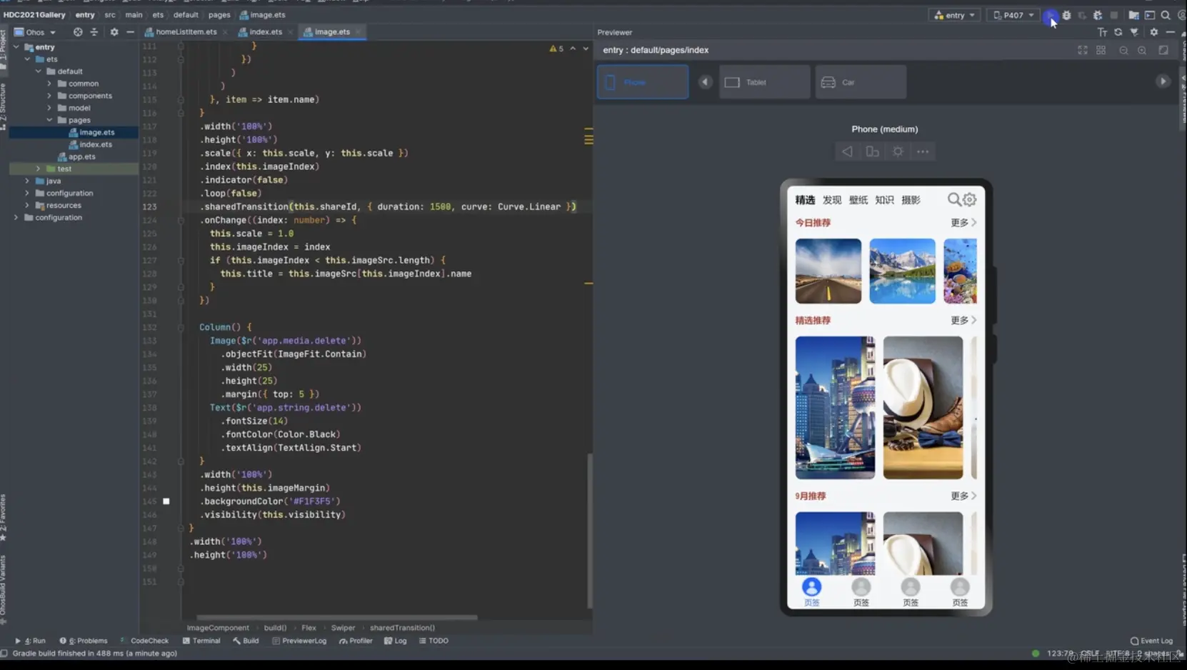Collapse all in project panel

coord(94,32)
